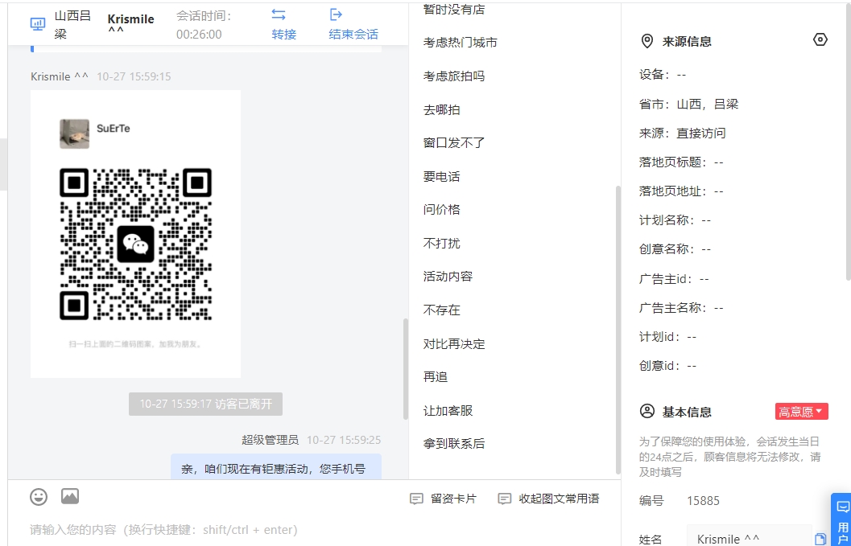The image size is (851, 546).
Task: Click the 结束会话 link
Action: (x=353, y=34)
